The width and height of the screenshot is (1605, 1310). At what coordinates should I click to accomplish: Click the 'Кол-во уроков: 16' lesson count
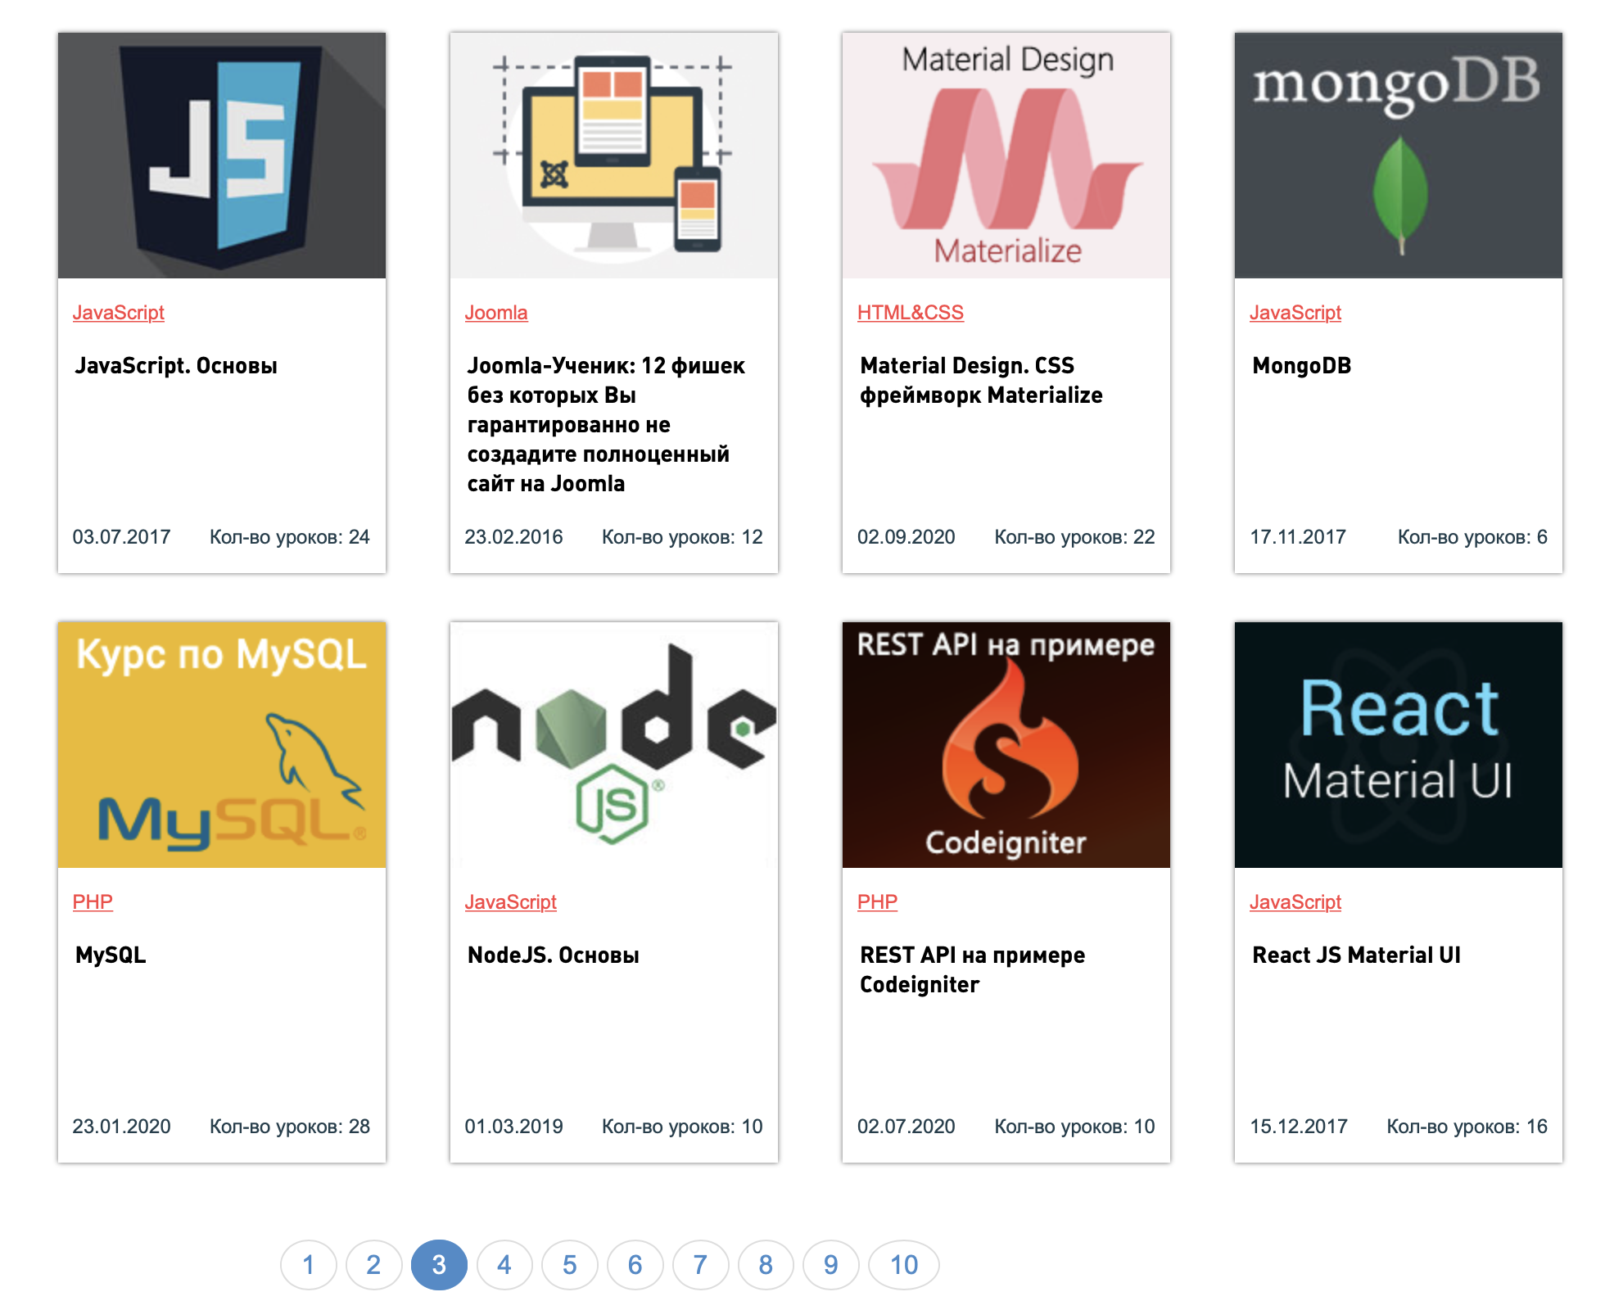pos(1467,1127)
